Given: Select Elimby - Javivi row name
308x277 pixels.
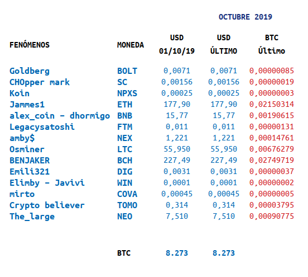Looking at the screenshot, I should point(47,183).
